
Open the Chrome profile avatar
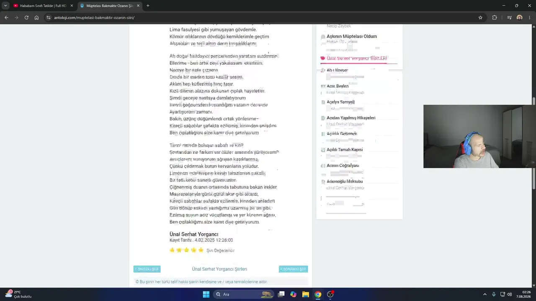tap(520, 18)
